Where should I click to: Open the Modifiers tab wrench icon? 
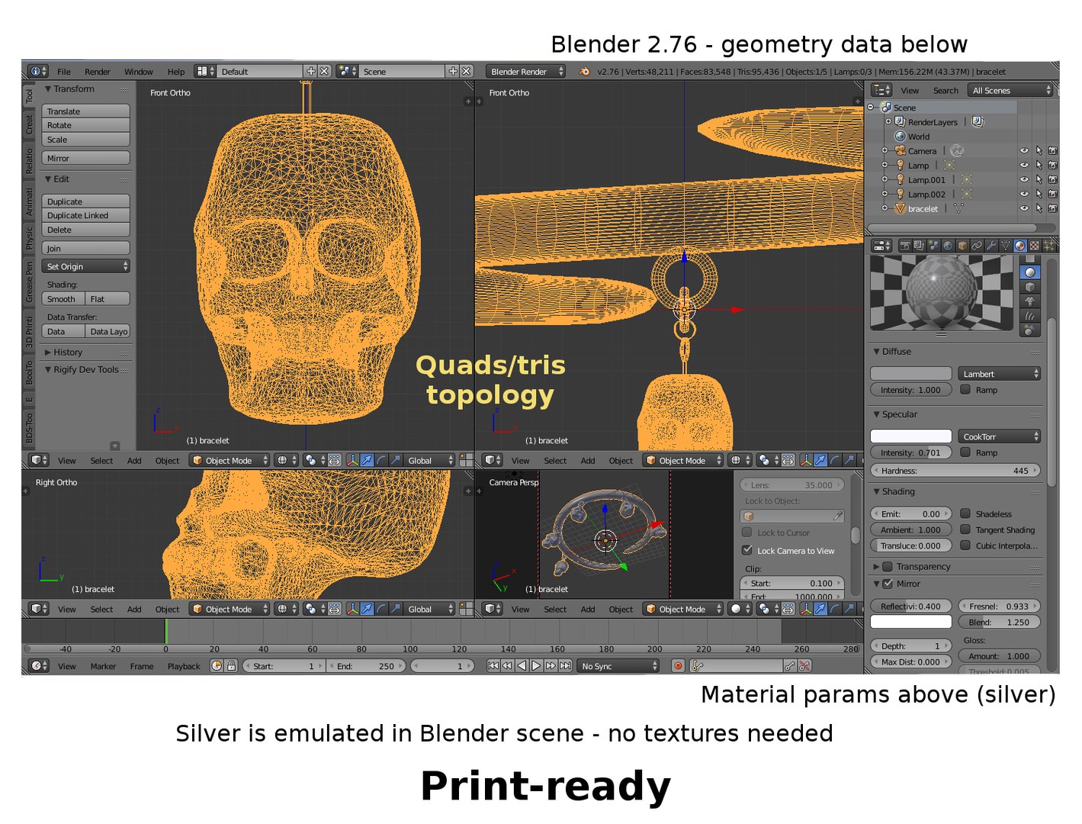(991, 246)
